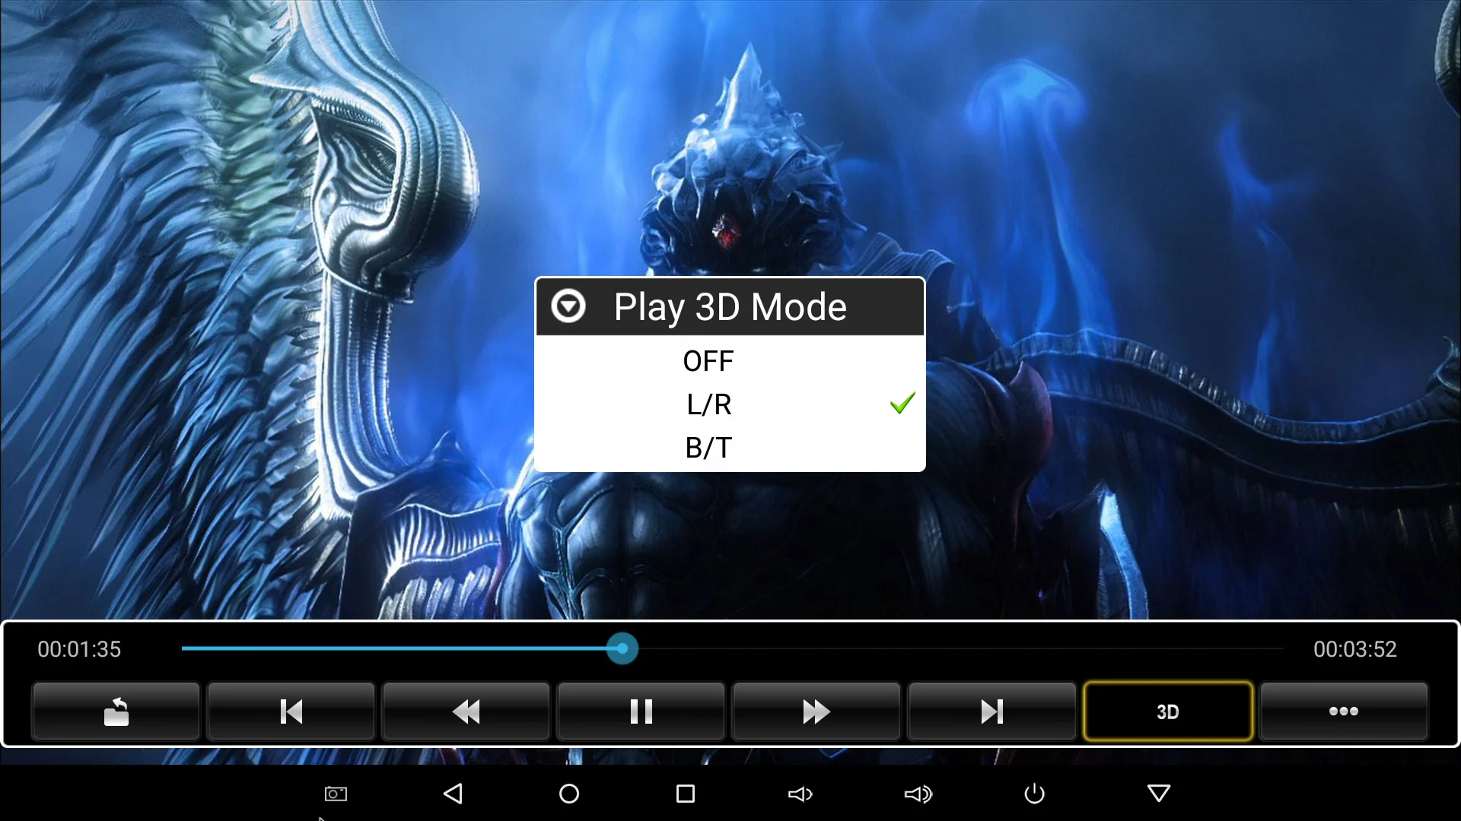Open recent apps square button

(685, 794)
